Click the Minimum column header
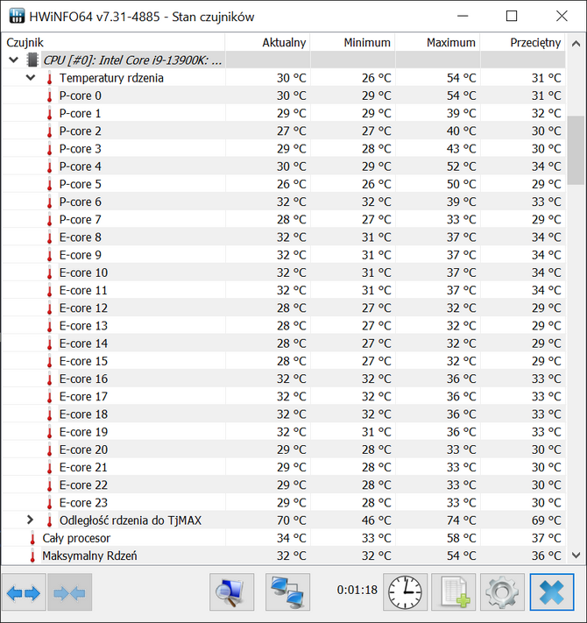The height and width of the screenshot is (623, 587). [352, 43]
